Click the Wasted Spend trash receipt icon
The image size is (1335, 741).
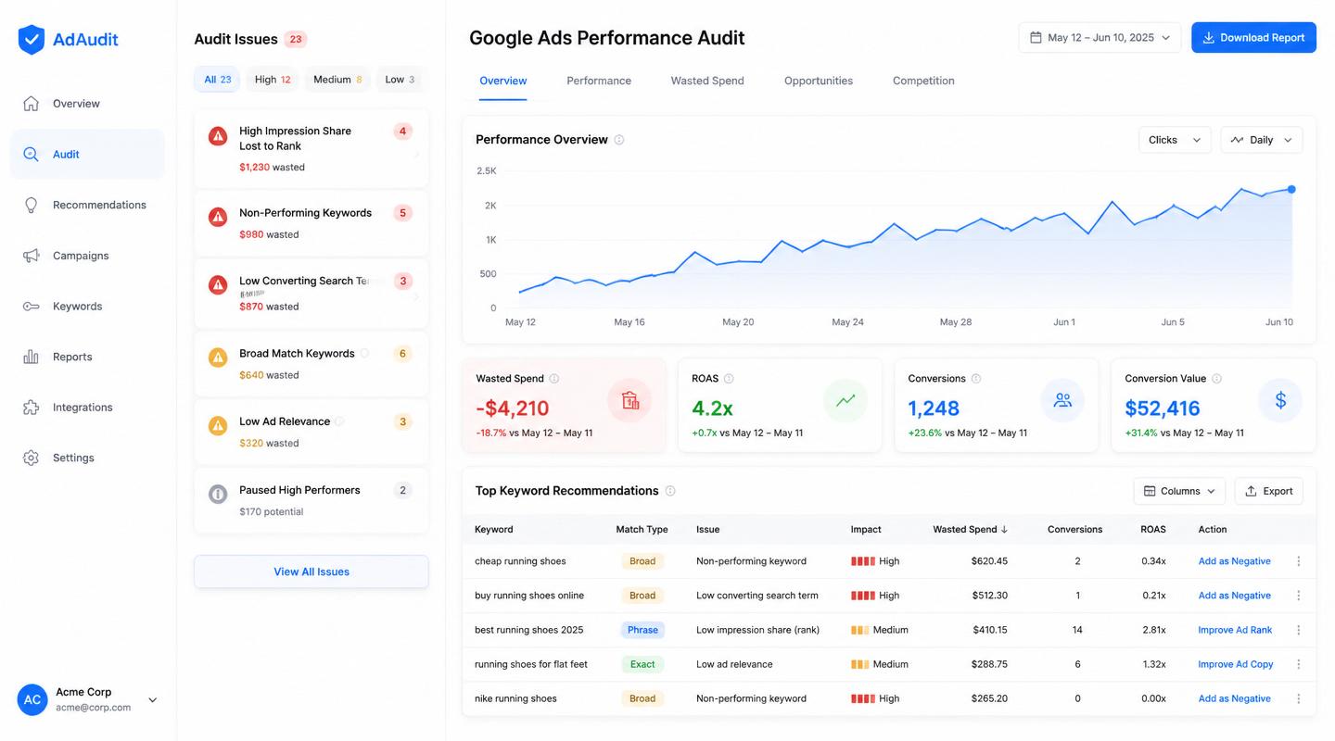pos(630,400)
